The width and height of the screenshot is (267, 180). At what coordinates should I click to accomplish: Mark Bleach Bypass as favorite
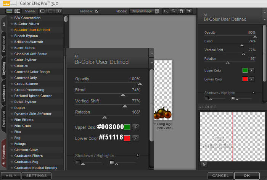(11, 36)
